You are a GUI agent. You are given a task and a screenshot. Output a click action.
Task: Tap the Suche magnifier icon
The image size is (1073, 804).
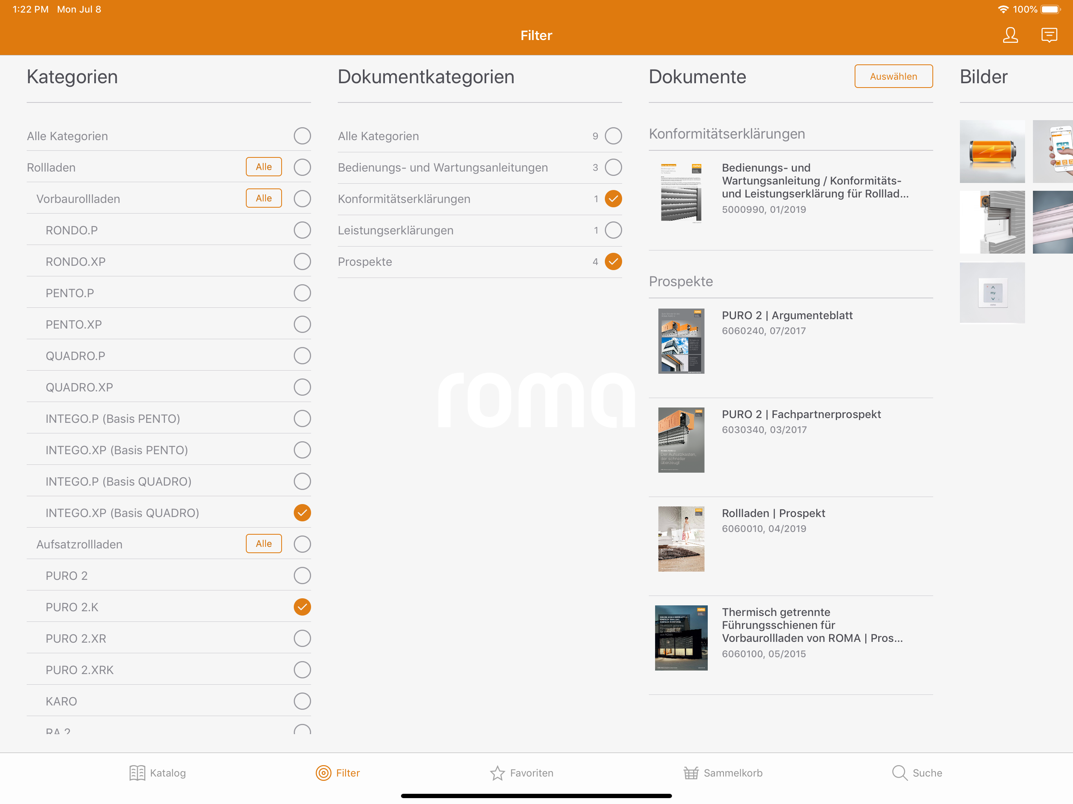click(x=900, y=773)
